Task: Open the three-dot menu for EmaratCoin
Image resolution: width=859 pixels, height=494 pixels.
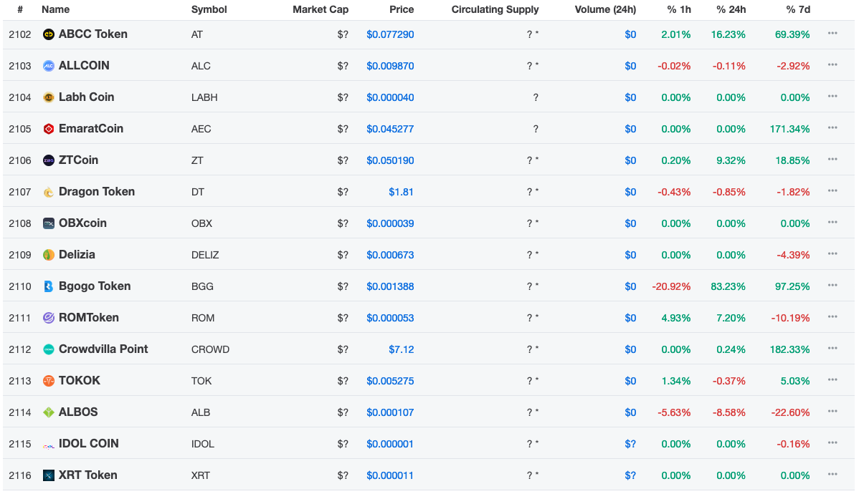Action: [x=832, y=127]
